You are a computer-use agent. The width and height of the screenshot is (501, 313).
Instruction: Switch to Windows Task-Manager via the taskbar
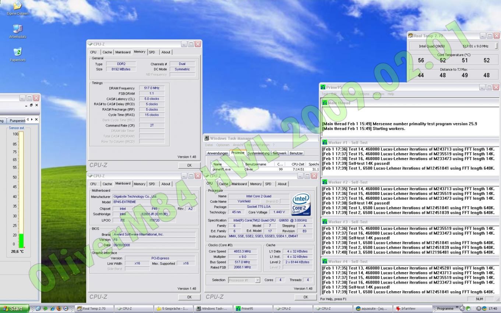pyautogui.click(x=213, y=309)
